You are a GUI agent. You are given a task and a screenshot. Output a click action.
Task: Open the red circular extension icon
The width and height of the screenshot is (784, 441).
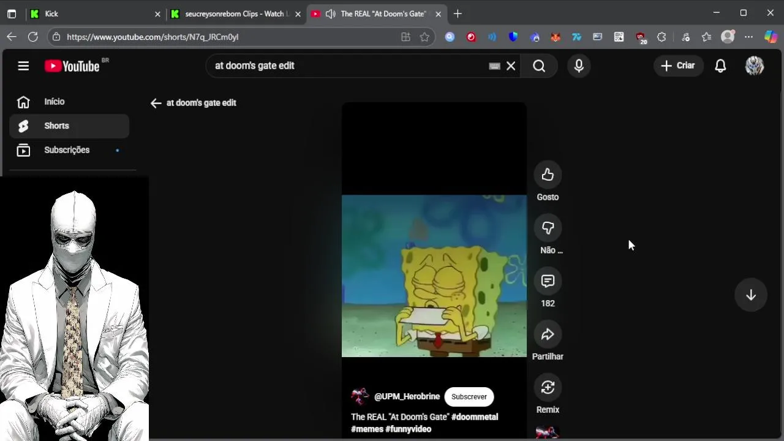[471, 37]
